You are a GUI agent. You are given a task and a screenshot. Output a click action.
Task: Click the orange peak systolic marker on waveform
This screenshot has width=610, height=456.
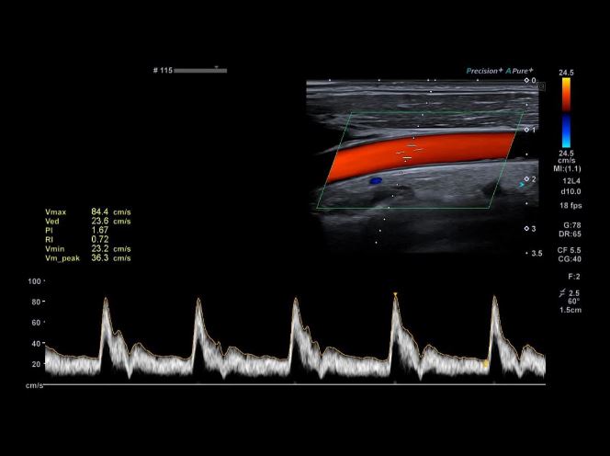pos(395,294)
